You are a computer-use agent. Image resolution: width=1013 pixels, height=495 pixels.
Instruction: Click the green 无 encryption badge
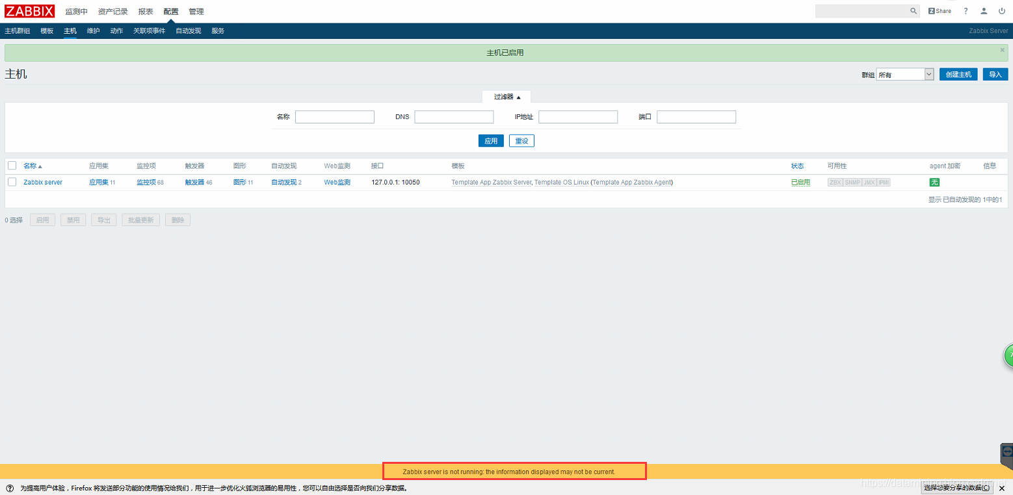(934, 182)
